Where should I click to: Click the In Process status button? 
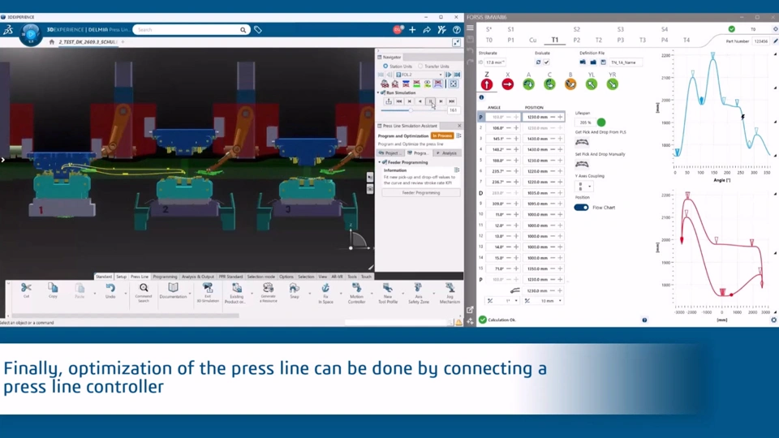click(442, 135)
